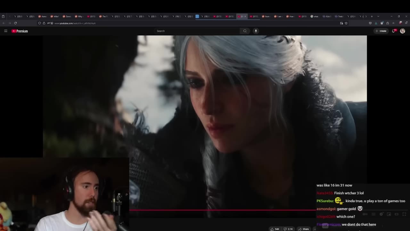Toggle full screen on the video player
This screenshot has height=231, width=410.
(x=404, y=214)
